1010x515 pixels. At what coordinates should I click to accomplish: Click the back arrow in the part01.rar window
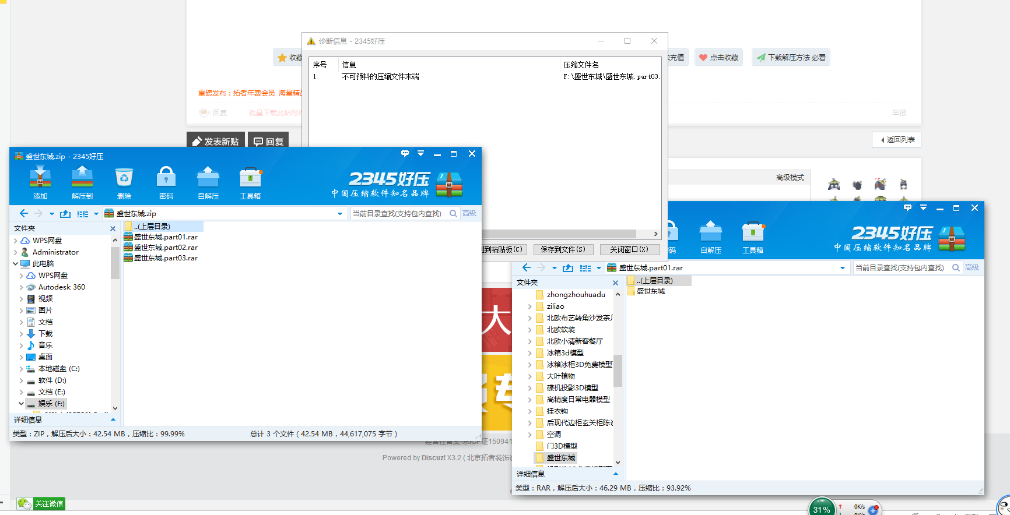pyautogui.click(x=527, y=268)
